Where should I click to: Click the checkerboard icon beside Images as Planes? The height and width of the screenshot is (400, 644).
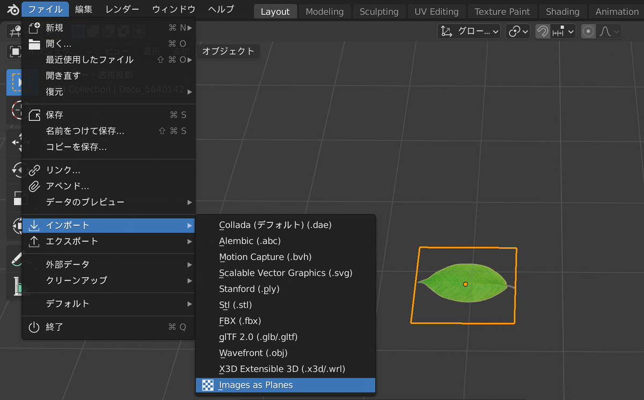208,385
